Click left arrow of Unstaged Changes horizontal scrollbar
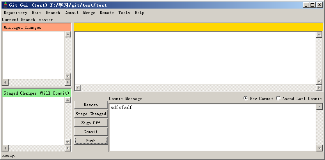This screenshot has width=325, height=160. click(5, 83)
